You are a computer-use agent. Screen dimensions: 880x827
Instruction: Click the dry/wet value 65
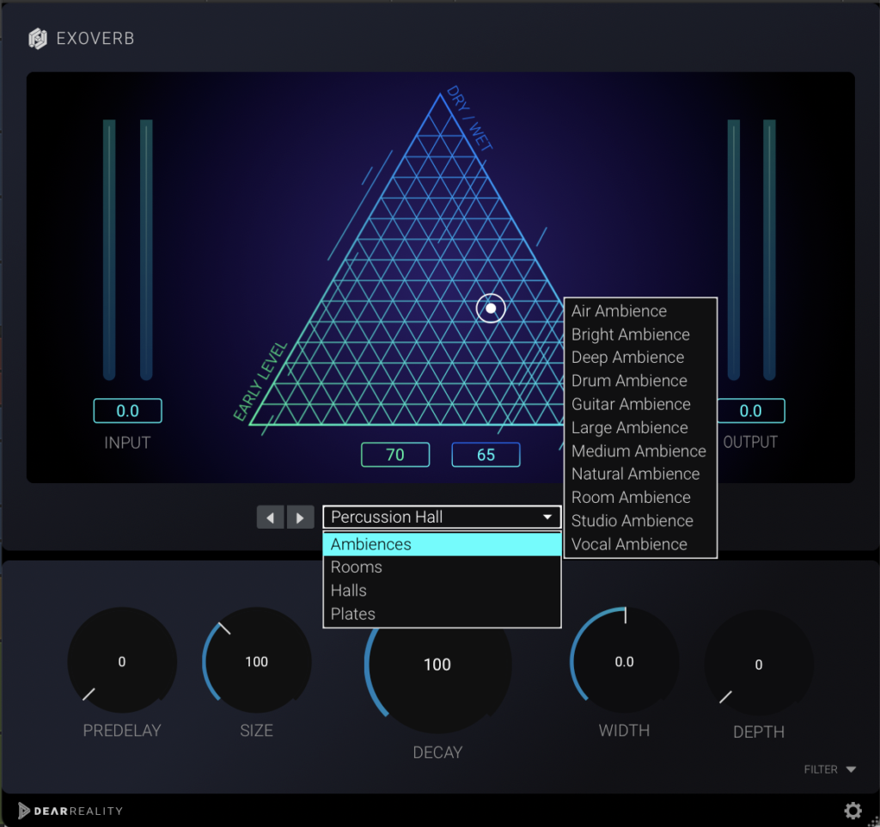(x=486, y=455)
